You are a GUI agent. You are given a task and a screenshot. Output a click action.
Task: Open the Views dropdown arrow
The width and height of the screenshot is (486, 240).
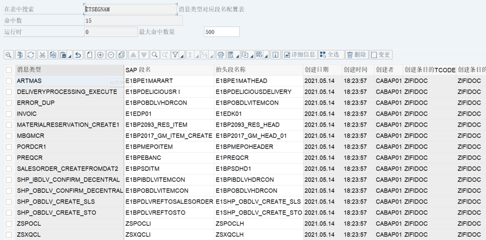[238, 56]
